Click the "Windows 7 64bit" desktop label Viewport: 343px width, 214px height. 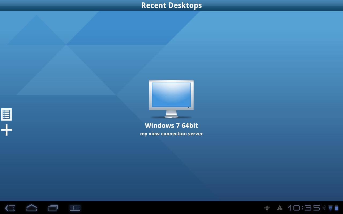pos(171,125)
